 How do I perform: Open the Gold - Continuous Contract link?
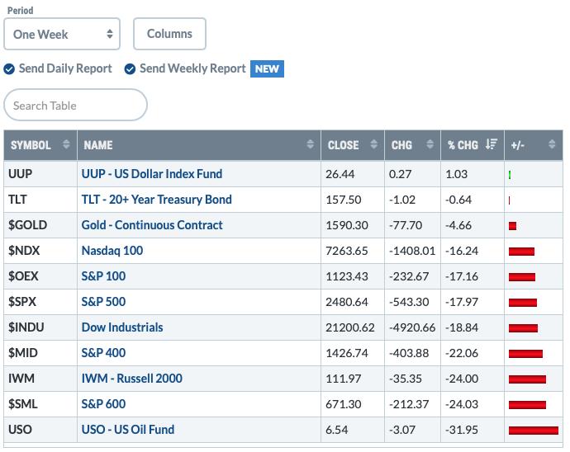coord(152,225)
